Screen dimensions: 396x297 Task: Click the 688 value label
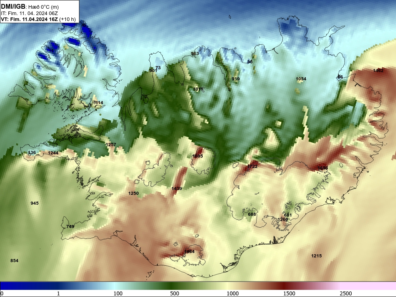pos(252,214)
